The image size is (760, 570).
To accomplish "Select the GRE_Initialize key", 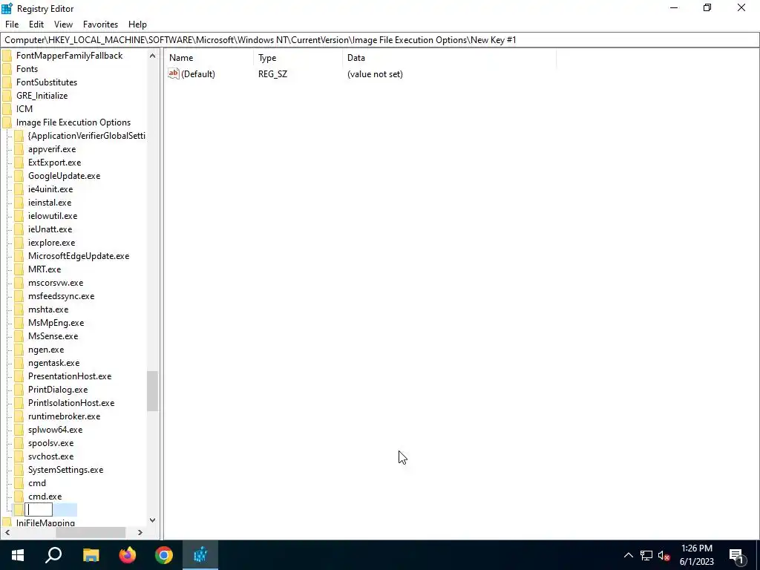I will click(x=42, y=96).
